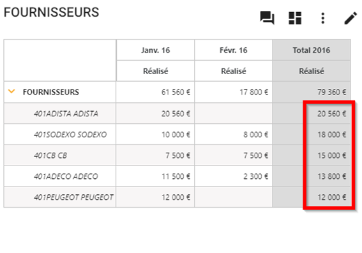Open the three-dot more options menu
This screenshot has height=253, width=362.
point(323,18)
